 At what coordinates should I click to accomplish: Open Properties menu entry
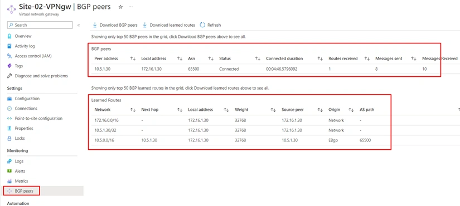pos(24,129)
